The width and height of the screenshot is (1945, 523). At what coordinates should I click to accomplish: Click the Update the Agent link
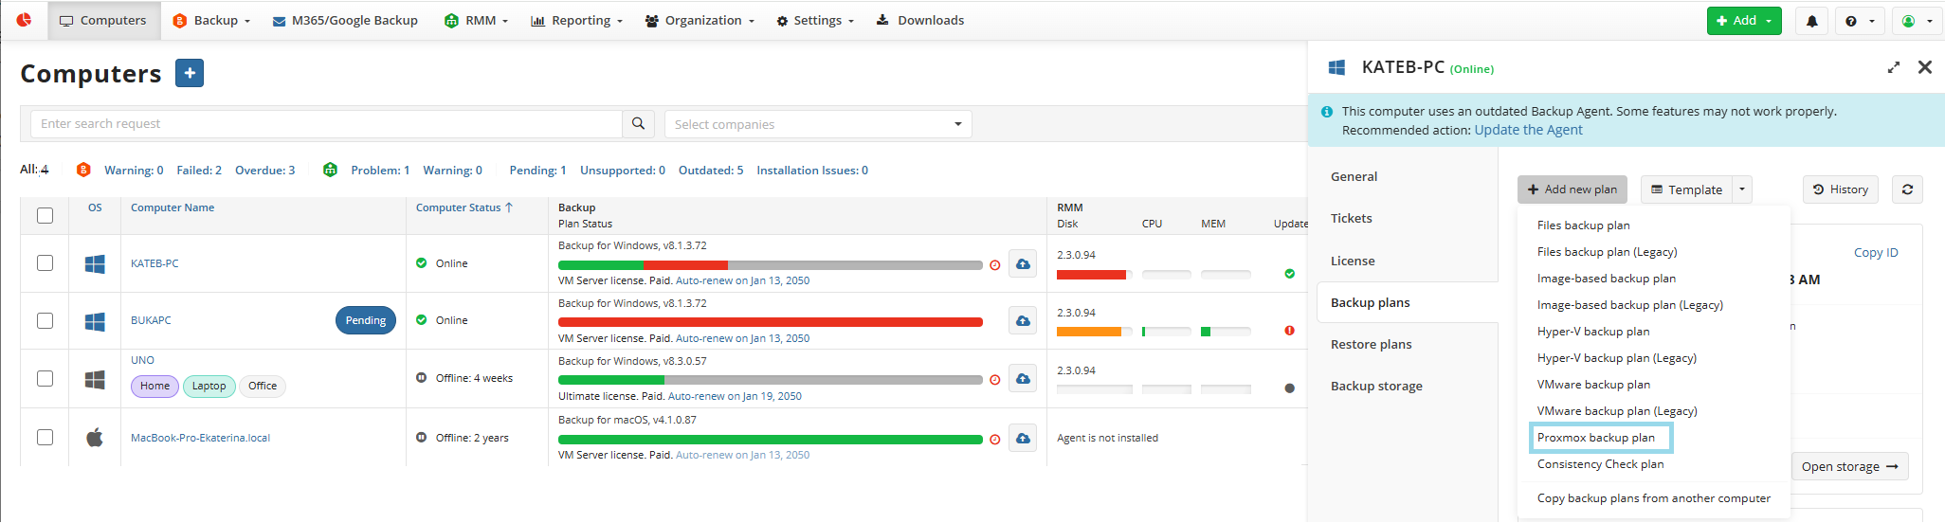[x=1528, y=131]
